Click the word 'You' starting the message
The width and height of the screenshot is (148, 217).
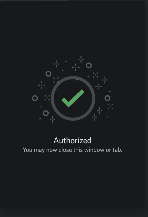point(27,150)
